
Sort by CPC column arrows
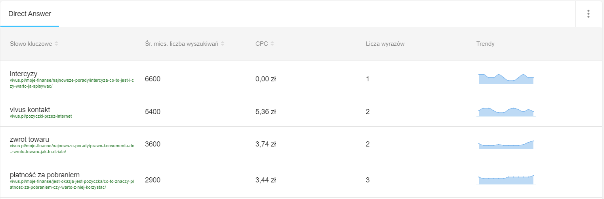pyautogui.click(x=272, y=44)
